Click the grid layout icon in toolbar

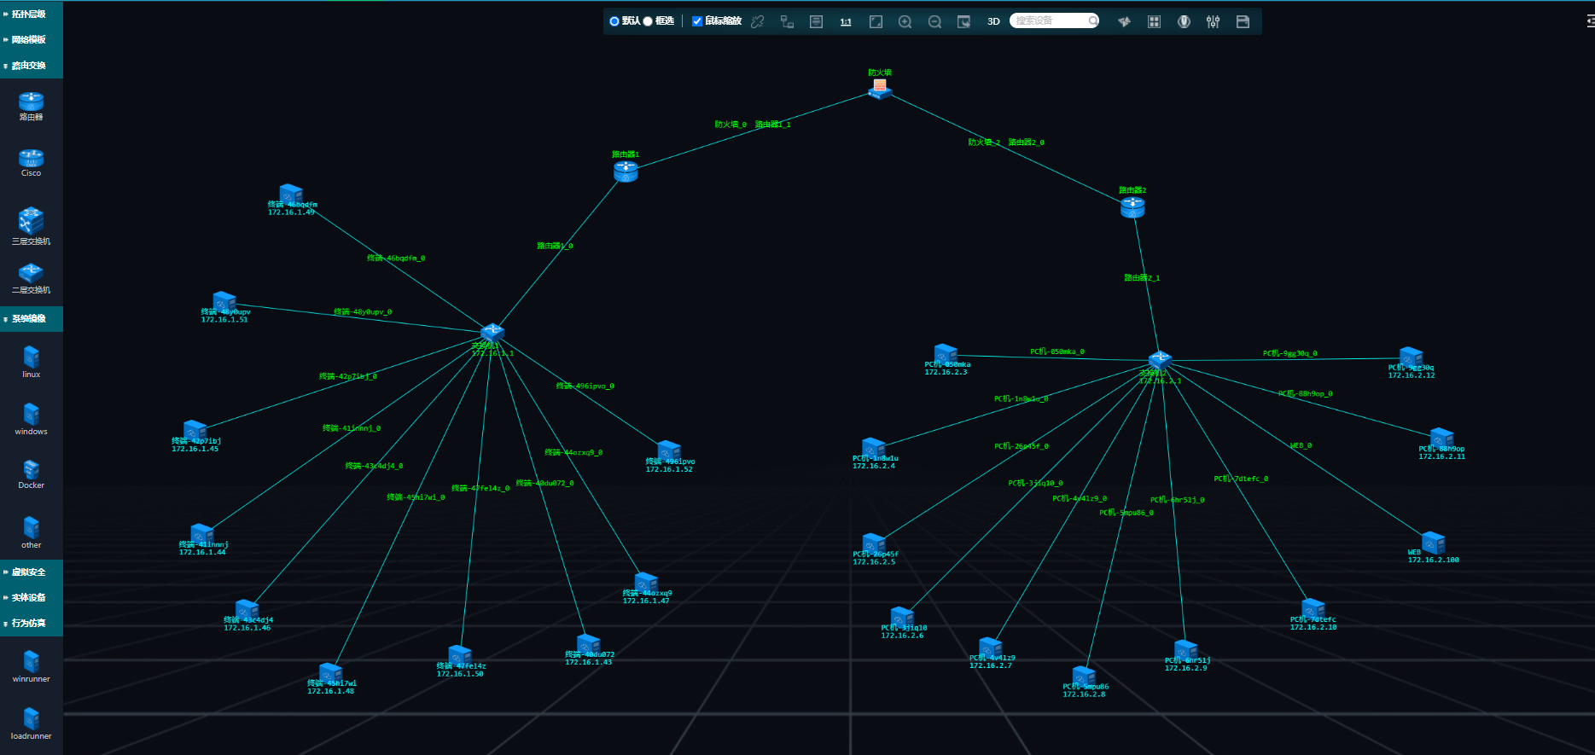pos(1154,21)
